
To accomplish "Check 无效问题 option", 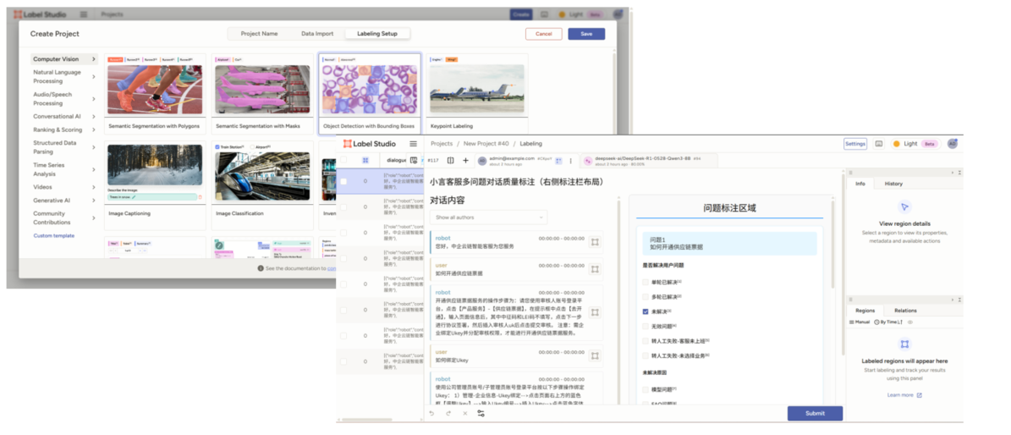I will [646, 326].
